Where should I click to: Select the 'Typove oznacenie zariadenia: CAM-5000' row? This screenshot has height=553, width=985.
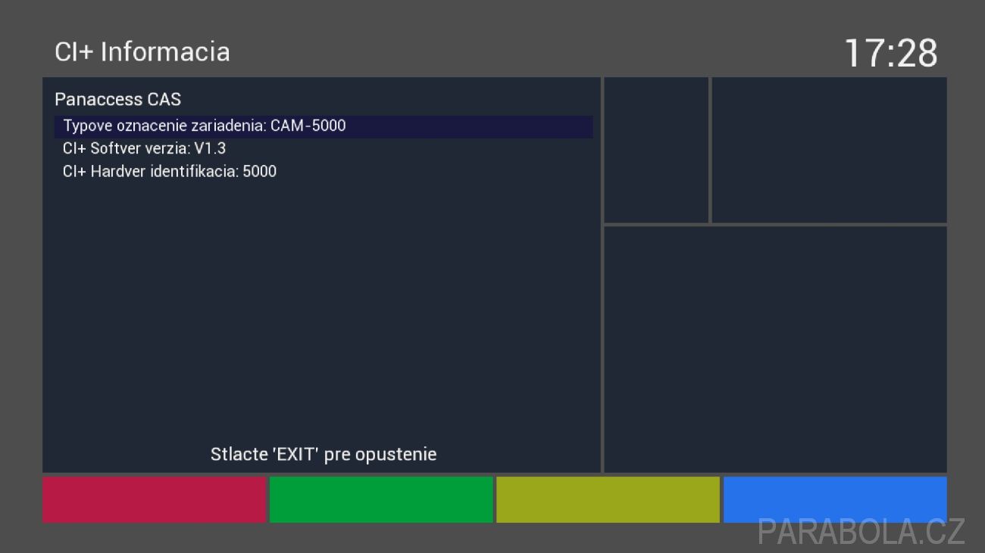pos(324,126)
